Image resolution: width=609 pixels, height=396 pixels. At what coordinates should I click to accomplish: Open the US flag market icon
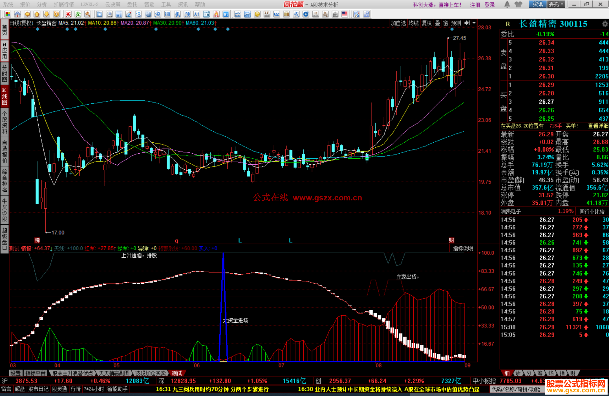(345, 14)
